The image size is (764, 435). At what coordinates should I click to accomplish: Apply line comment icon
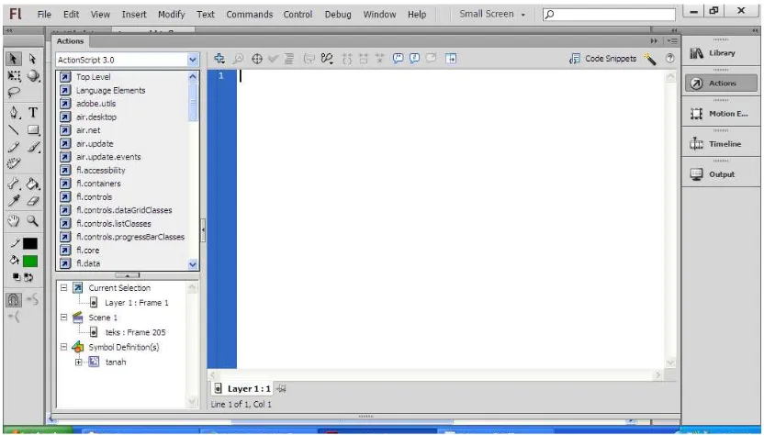click(415, 59)
